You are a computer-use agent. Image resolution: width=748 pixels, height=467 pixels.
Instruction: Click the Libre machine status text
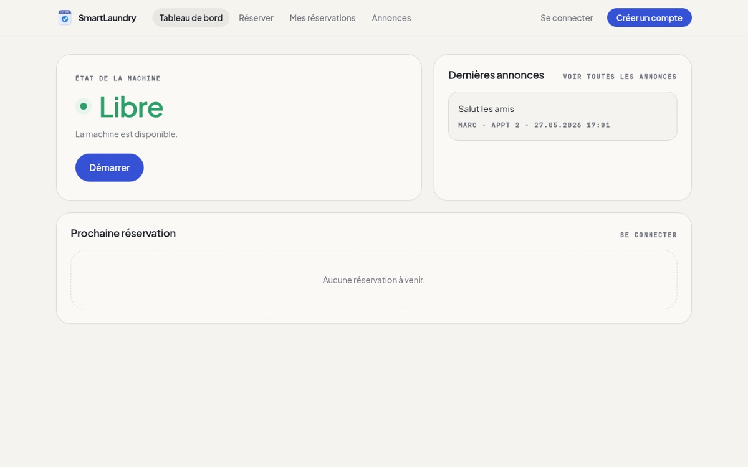131,106
